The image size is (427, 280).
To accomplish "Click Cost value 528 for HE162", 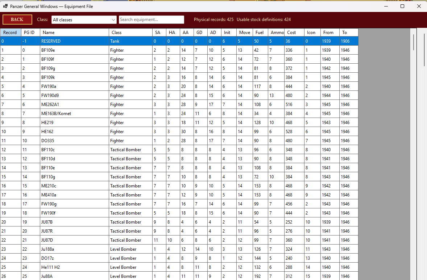I will coord(294,132).
